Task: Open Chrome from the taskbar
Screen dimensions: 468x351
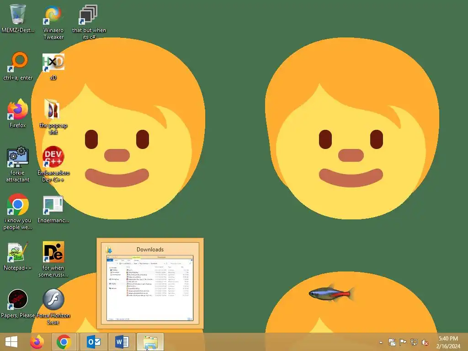Action: click(x=64, y=342)
